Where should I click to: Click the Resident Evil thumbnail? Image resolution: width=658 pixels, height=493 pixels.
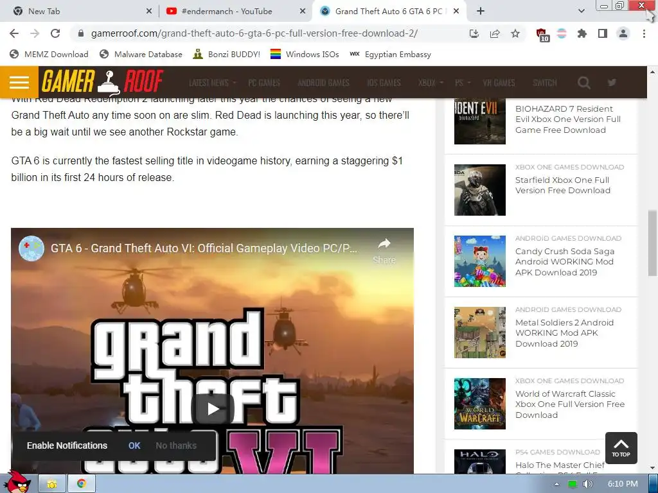click(479, 121)
